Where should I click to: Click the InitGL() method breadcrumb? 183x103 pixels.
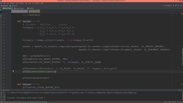[x=34, y=11]
